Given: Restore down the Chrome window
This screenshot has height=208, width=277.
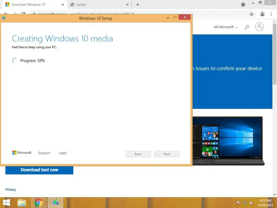Looking at the screenshot, I should coord(260,3).
